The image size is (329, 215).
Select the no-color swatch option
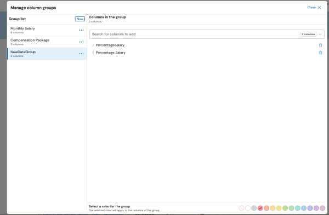(241, 208)
